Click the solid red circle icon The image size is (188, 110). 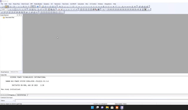tap(59, 10)
